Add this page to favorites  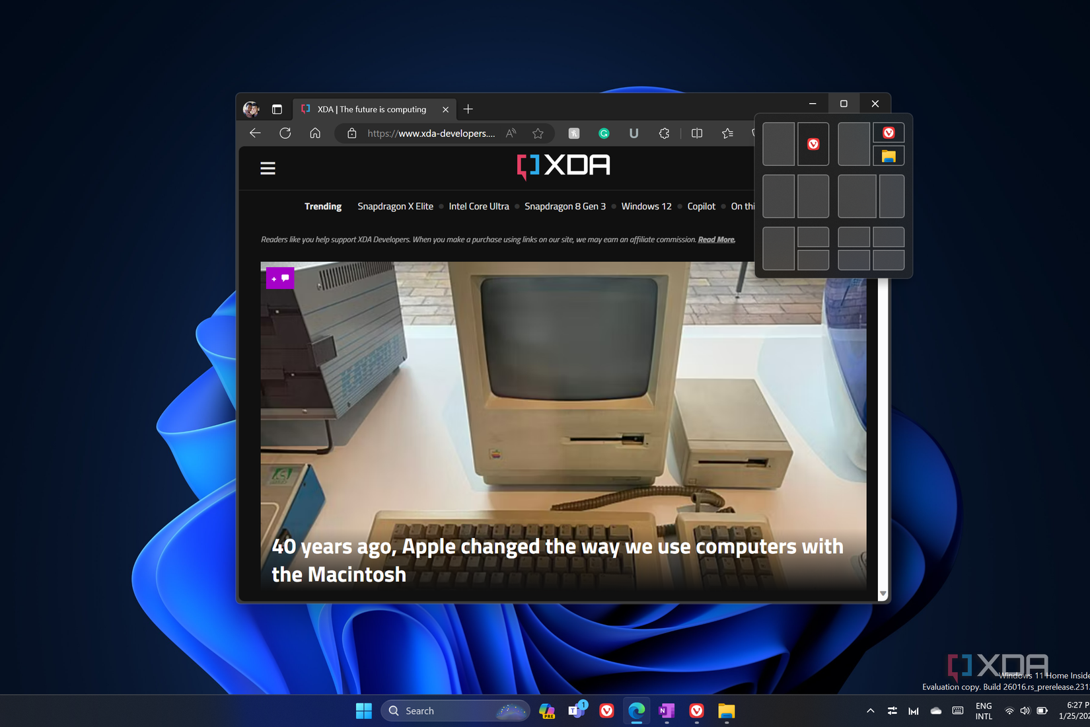pyautogui.click(x=538, y=133)
